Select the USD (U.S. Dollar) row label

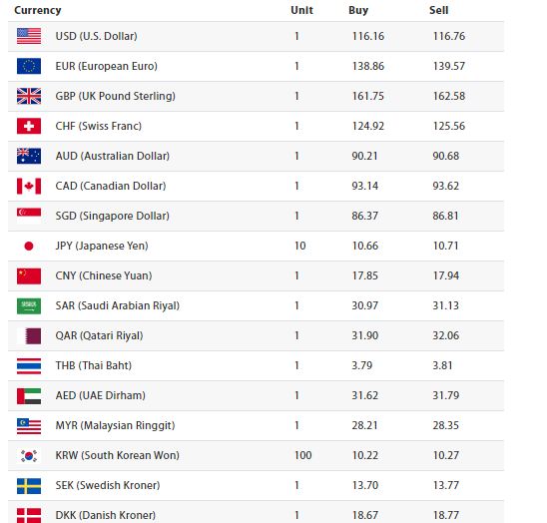tap(96, 36)
